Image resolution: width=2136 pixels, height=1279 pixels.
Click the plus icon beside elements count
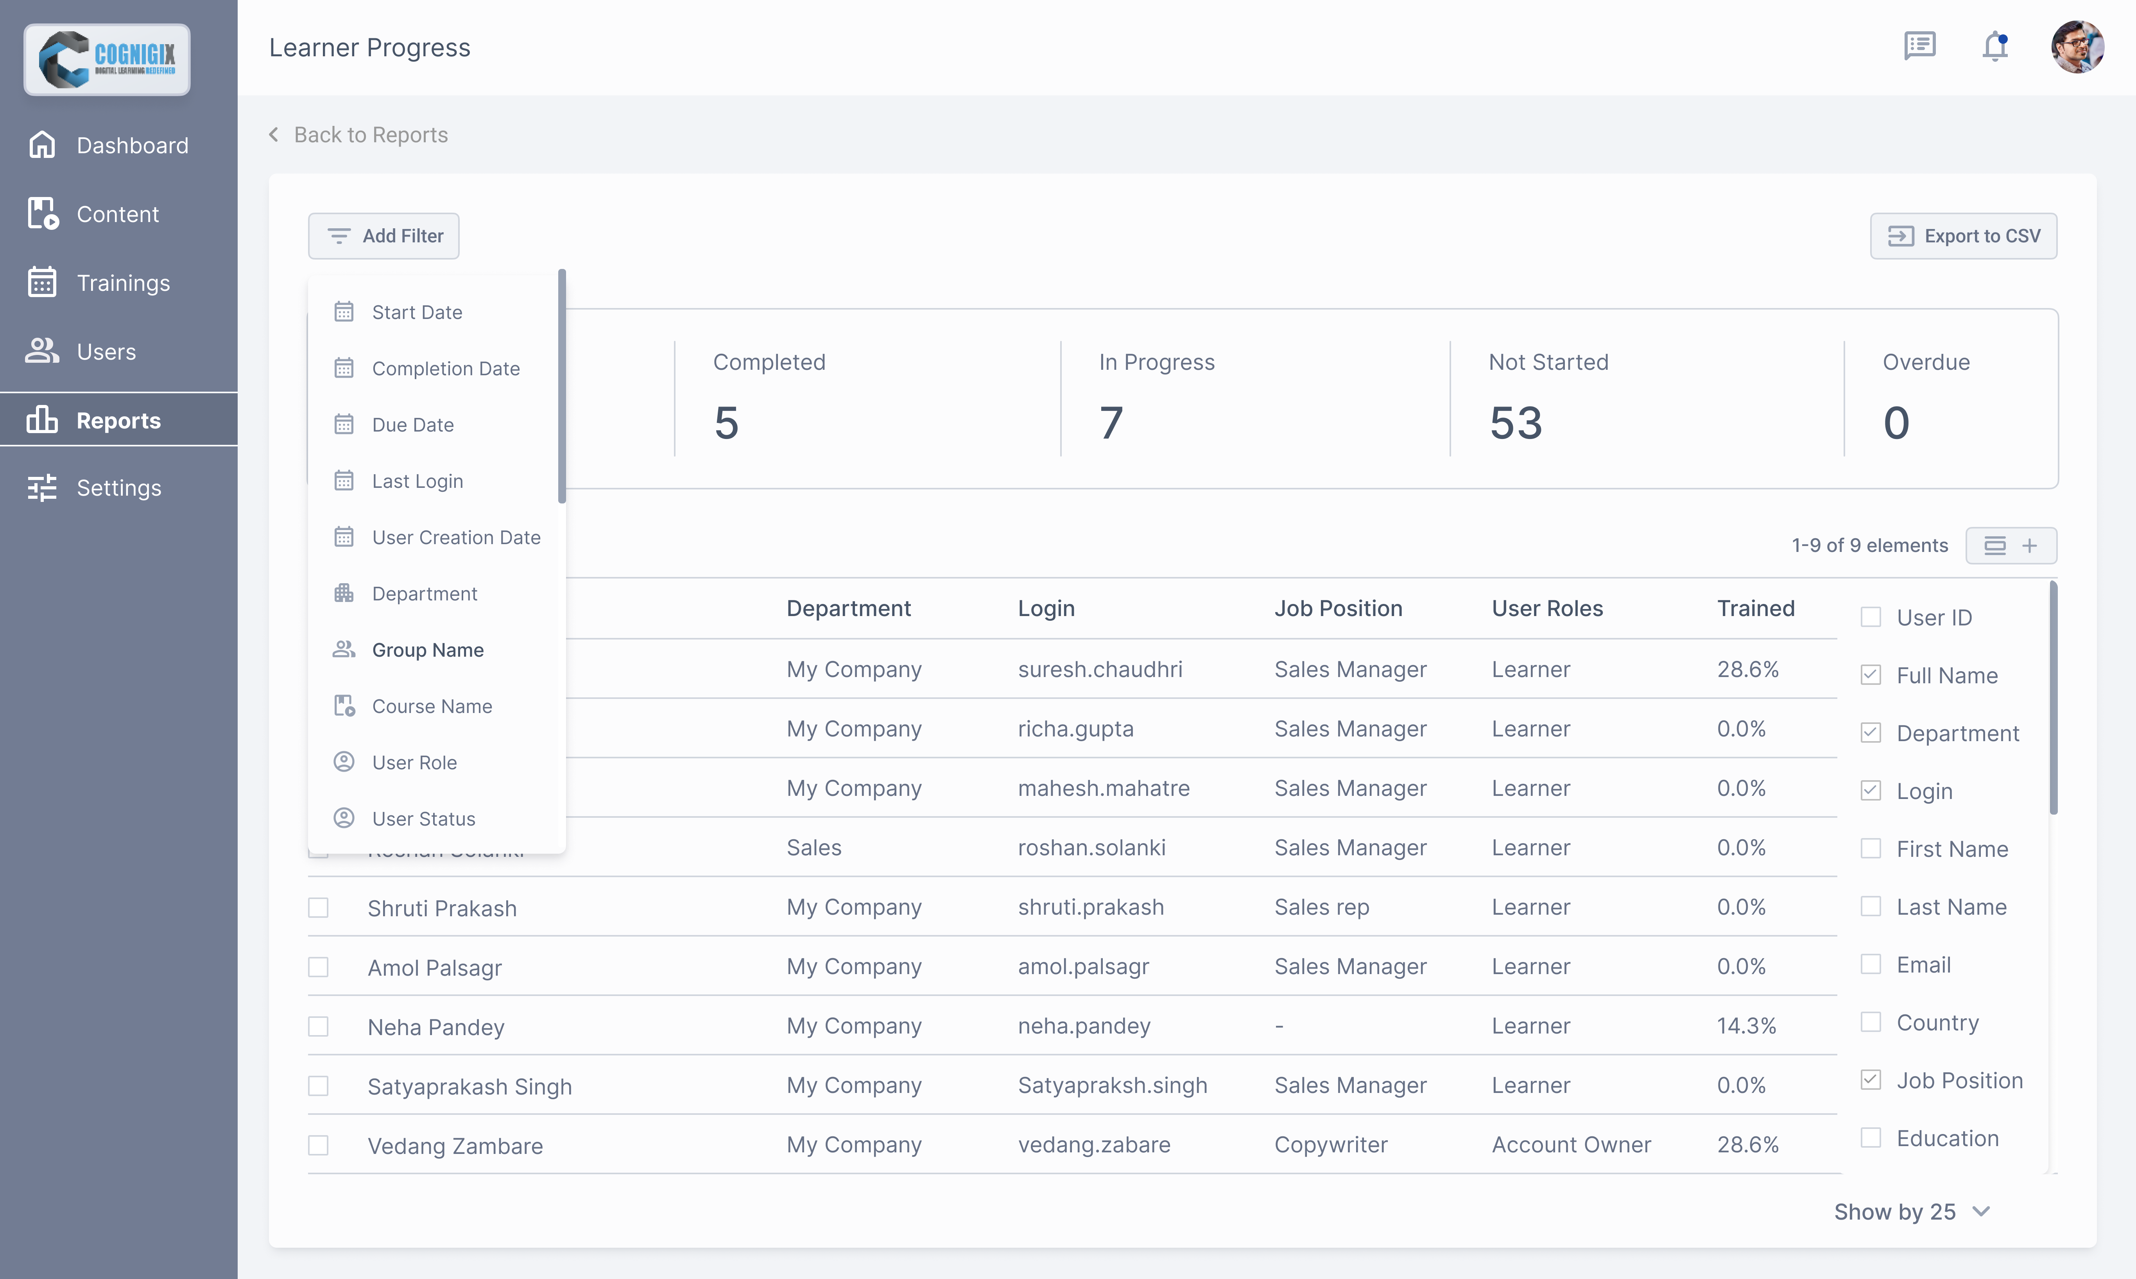(x=2030, y=546)
